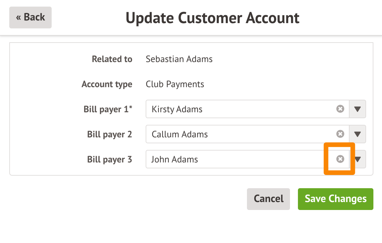Remove Callum Adams using the clear icon
382x243 pixels.
(x=340, y=134)
